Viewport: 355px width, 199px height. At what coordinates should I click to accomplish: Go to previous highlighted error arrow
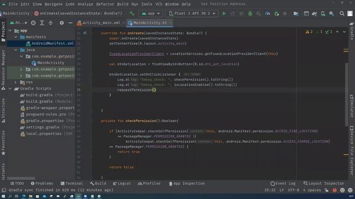[337, 32]
